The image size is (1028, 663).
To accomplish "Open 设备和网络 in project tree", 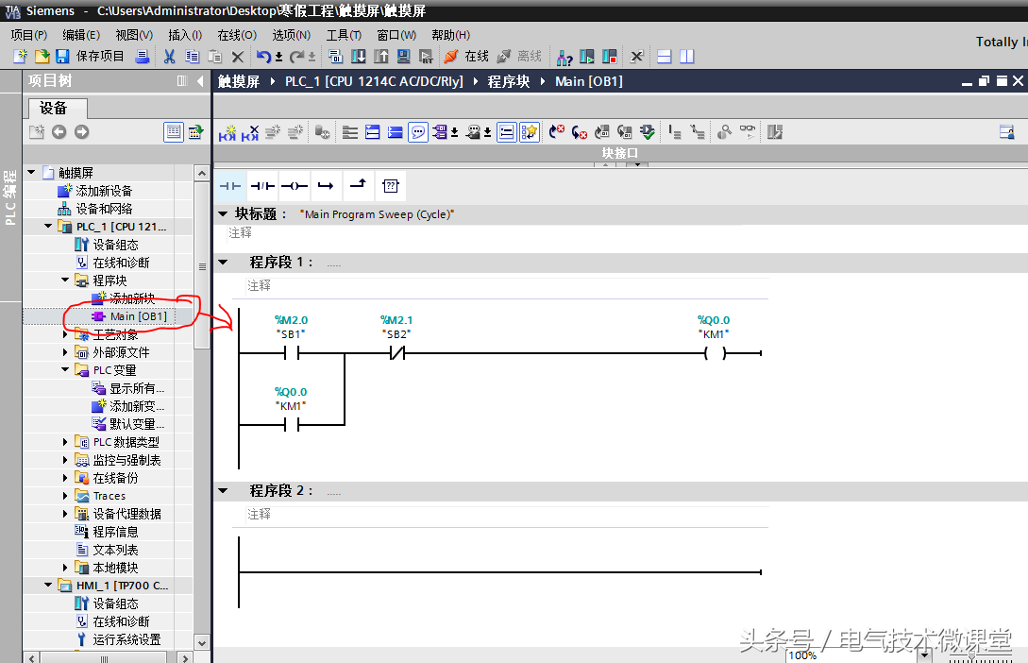I will pyautogui.click(x=104, y=209).
